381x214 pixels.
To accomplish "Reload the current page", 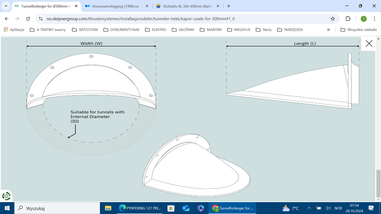I will pyautogui.click(x=28, y=19).
